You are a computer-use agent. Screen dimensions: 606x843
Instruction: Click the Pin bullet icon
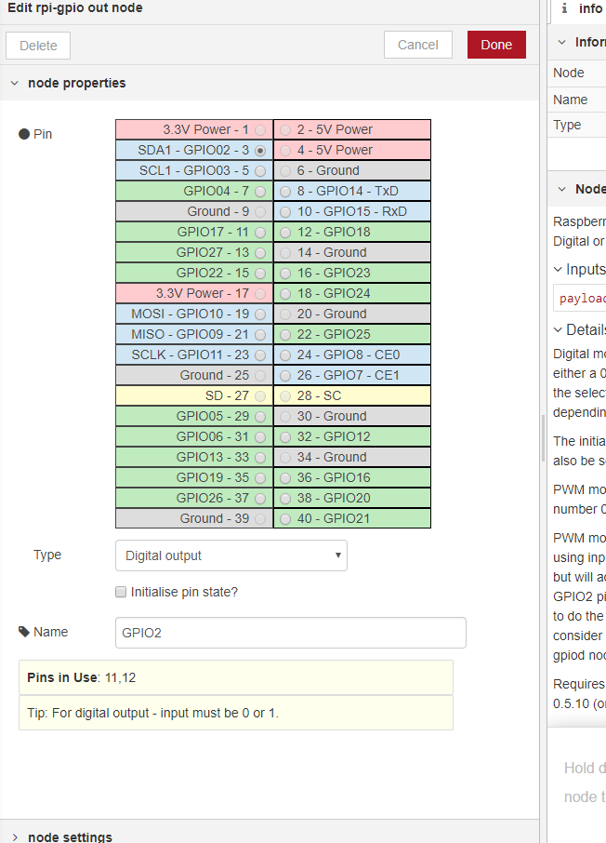24,134
